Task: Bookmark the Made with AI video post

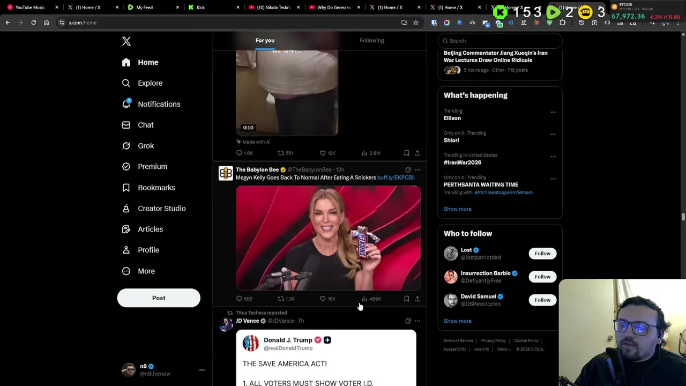Action: coord(407,153)
